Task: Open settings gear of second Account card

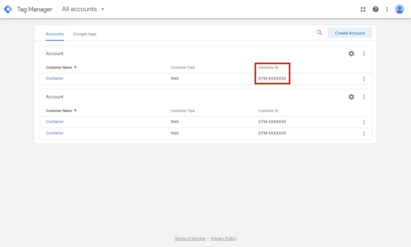Action: (351, 97)
